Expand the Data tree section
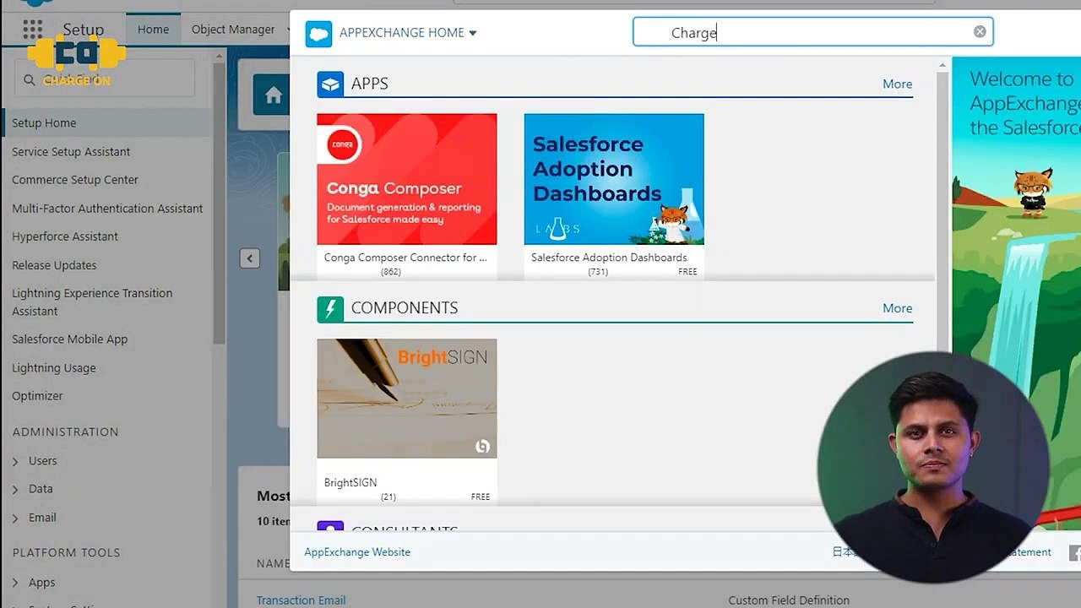This screenshot has height=608, width=1081. pyautogui.click(x=15, y=490)
